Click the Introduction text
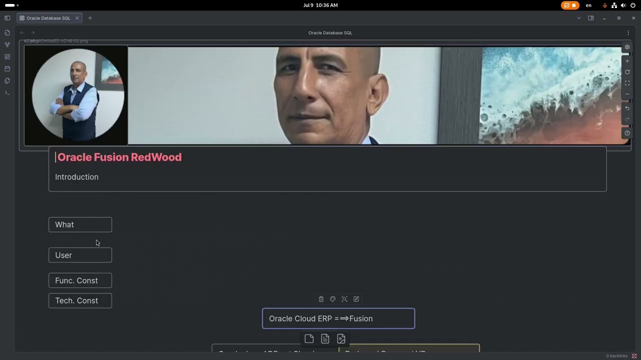Screen dimensions: 641x360 pyautogui.click(x=77, y=177)
